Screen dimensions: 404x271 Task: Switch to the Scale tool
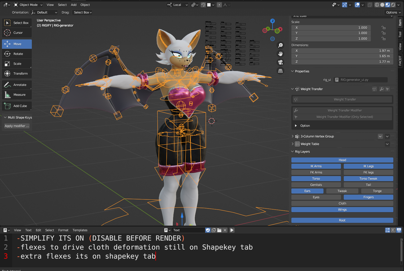pyautogui.click(x=17, y=64)
